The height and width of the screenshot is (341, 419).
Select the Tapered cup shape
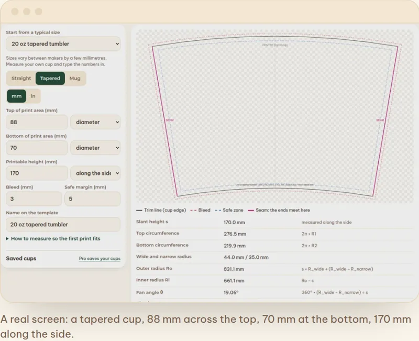pos(50,78)
